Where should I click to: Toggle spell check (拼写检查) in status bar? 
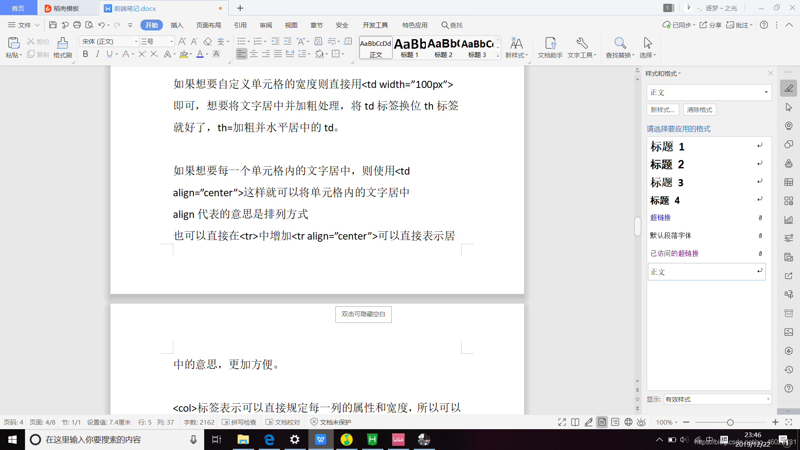click(239, 422)
